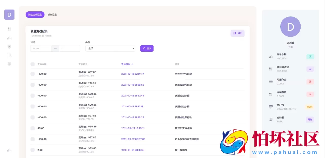Viewport: 325px width, 158px height.
Task: Click the 复制 badge to copy invitation code
Action: pos(310,119)
